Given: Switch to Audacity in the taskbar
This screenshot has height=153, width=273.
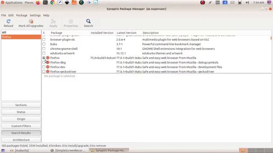Looking at the screenshot, I should coord(20,150).
